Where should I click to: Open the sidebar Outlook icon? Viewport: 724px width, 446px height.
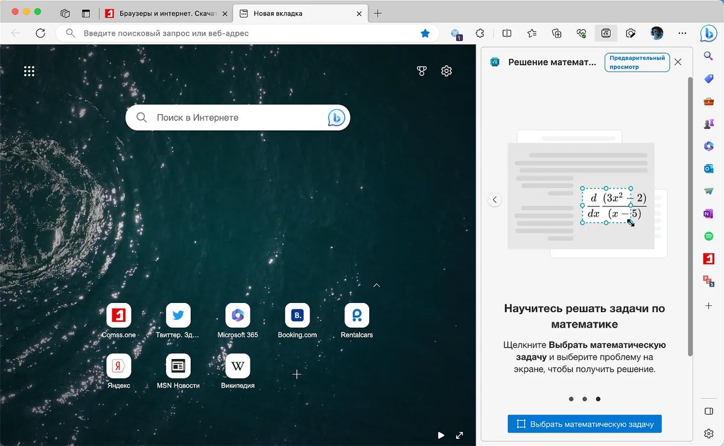(x=709, y=169)
